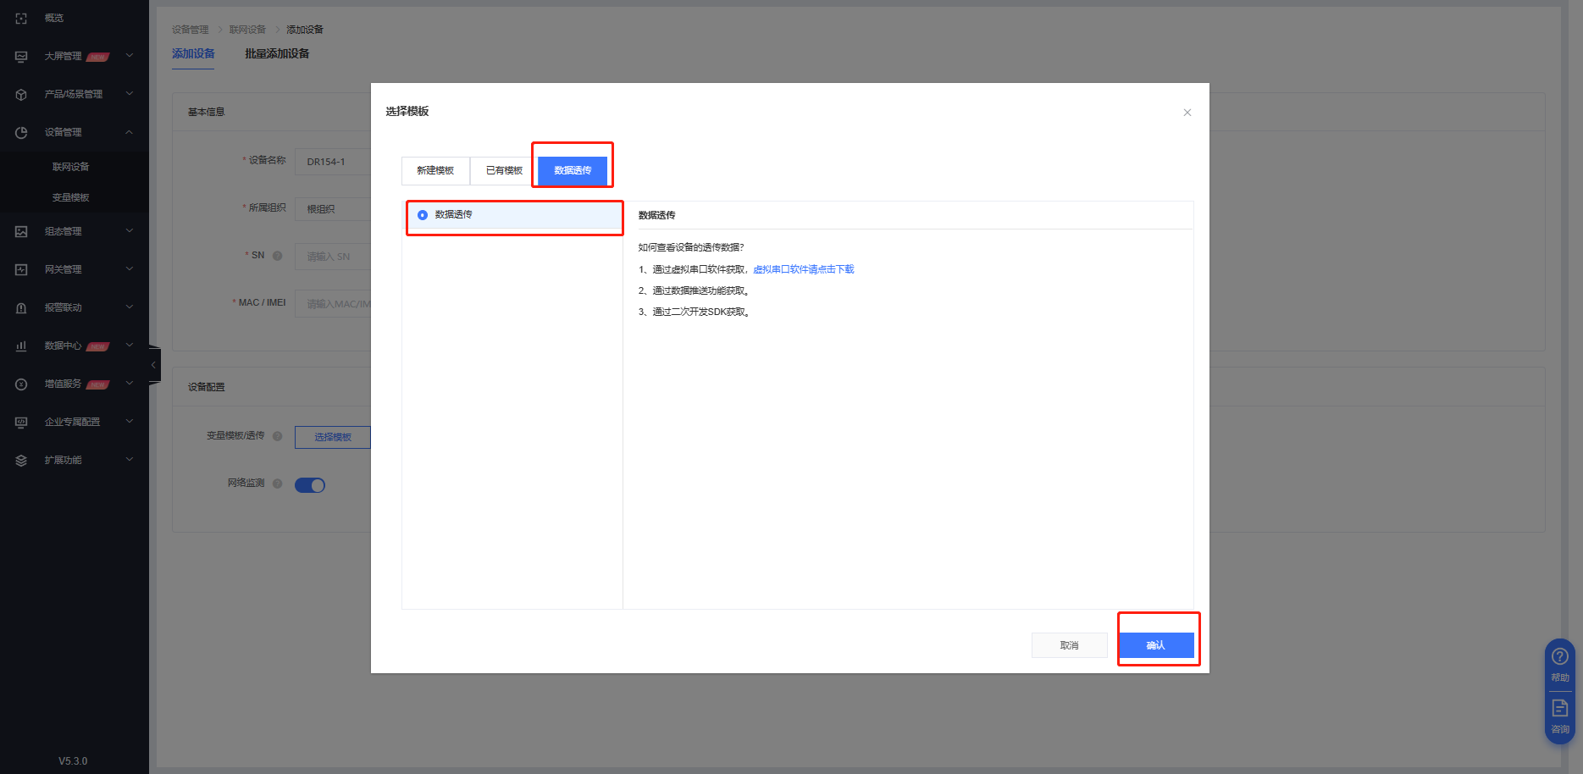Screen dimensions: 1583x774
Task: Switch to the 已有模板 tab
Action: (x=504, y=170)
